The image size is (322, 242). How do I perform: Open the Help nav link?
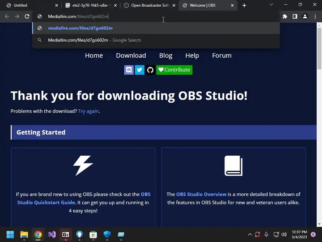(192, 55)
